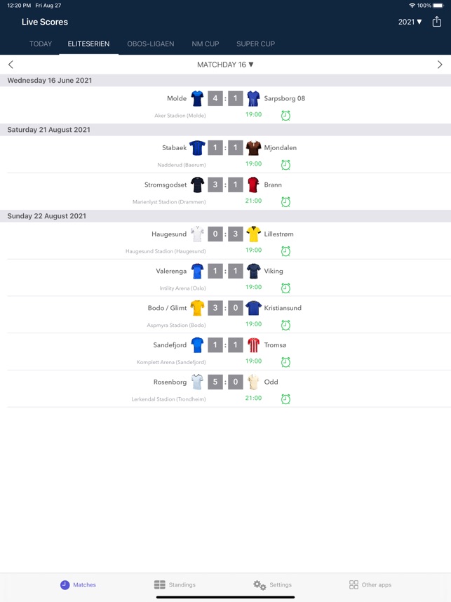Image resolution: width=451 pixels, height=602 pixels.
Task: Click alarm clock icon for Haugesund match
Action: click(x=285, y=251)
